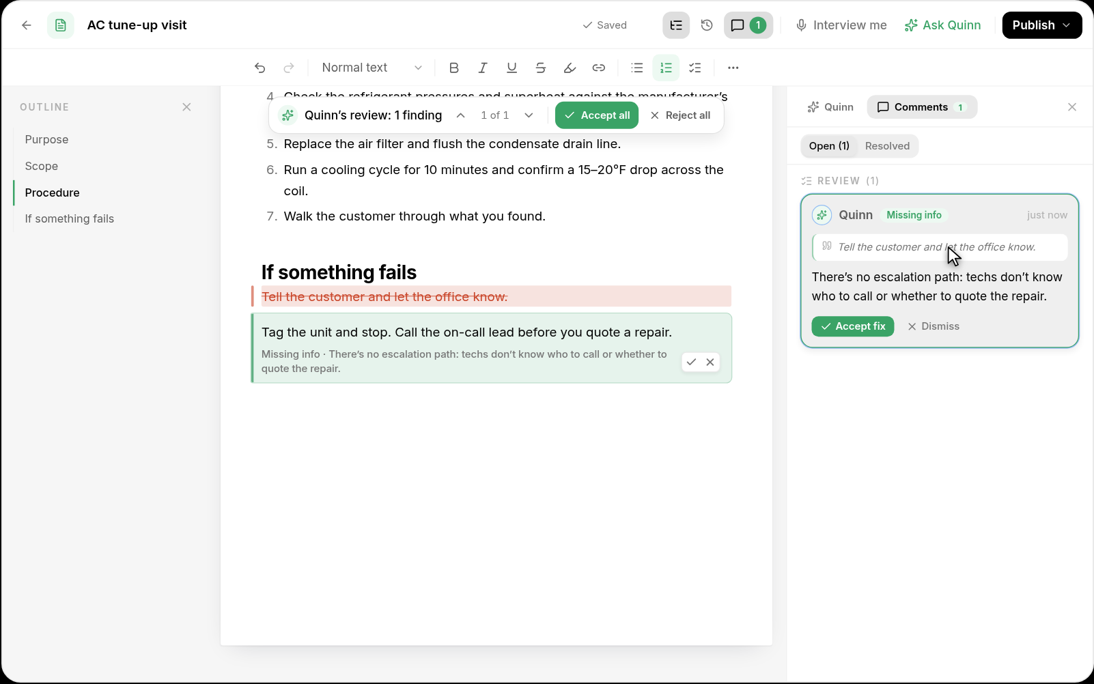Switch to the Comments tab
1094x684 pixels.
coord(922,107)
